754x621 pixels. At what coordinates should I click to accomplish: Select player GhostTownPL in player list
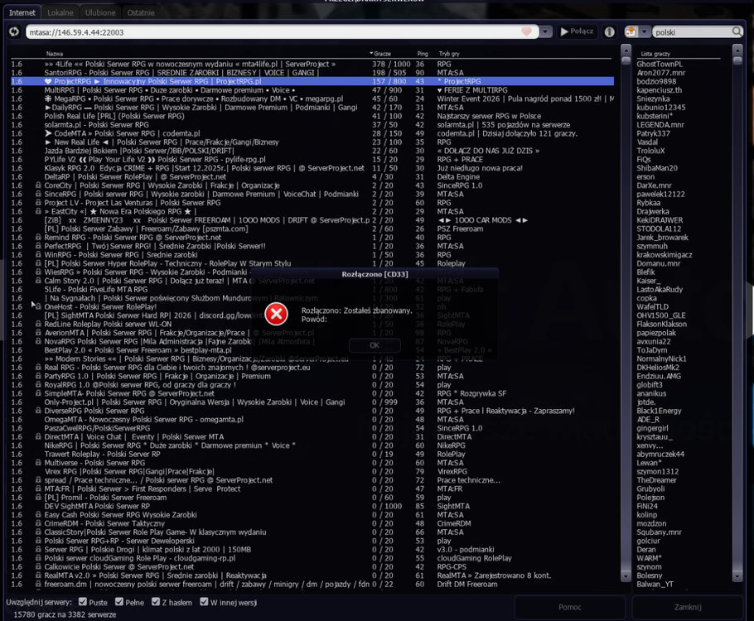(660, 64)
